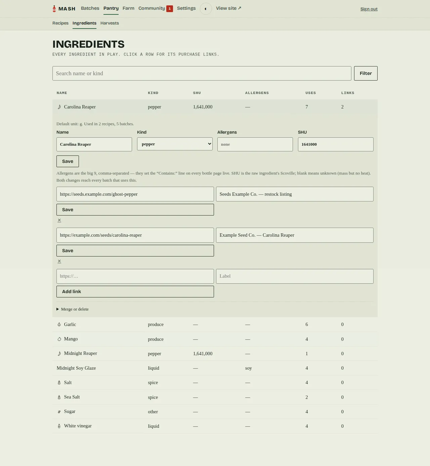Click the garlic icon in the Garlic row
The image size is (430, 466).
point(59,324)
